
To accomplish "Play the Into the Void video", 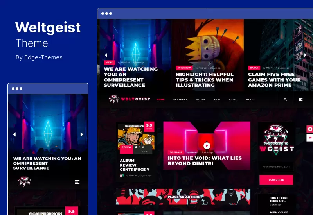I will [207, 146].
